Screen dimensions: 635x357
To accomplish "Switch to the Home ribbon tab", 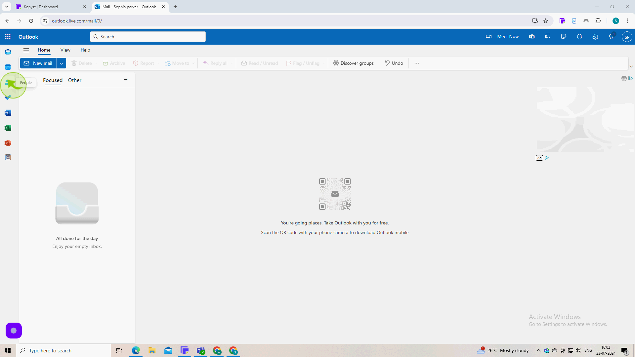I will tap(44, 50).
